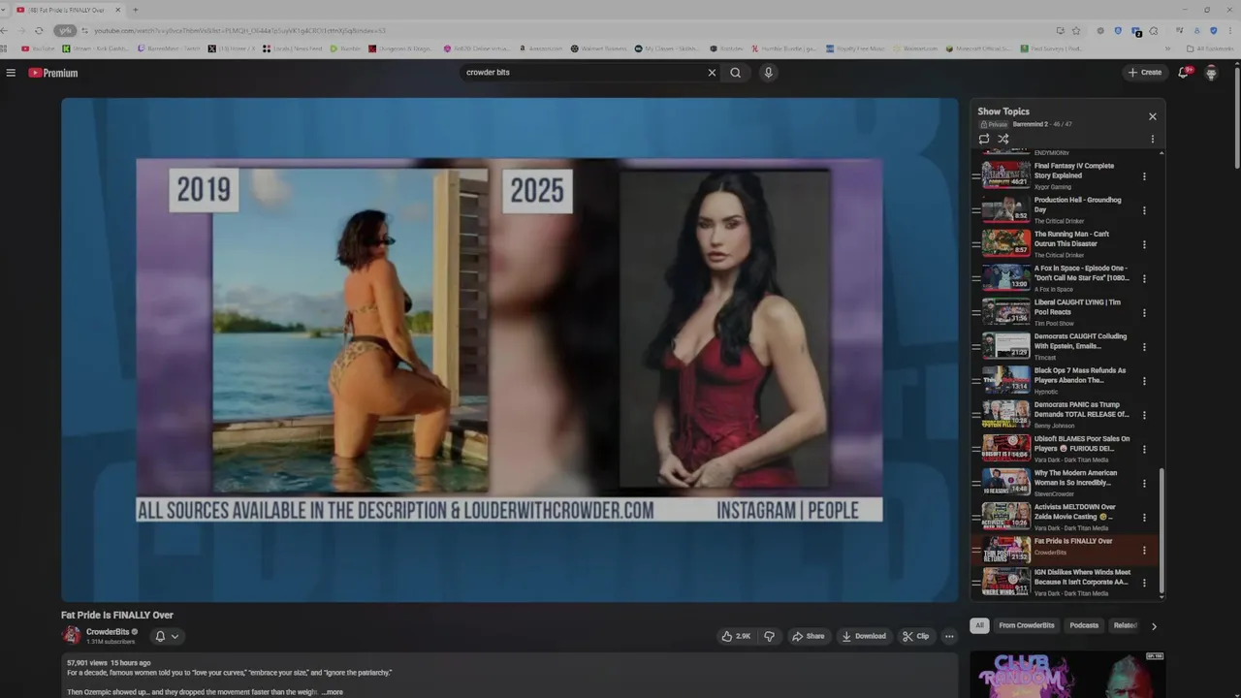This screenshot has width=1241, height=698.
Task: Open notification preferences dropdown beside CrowderBits
Action: (167, 636)
